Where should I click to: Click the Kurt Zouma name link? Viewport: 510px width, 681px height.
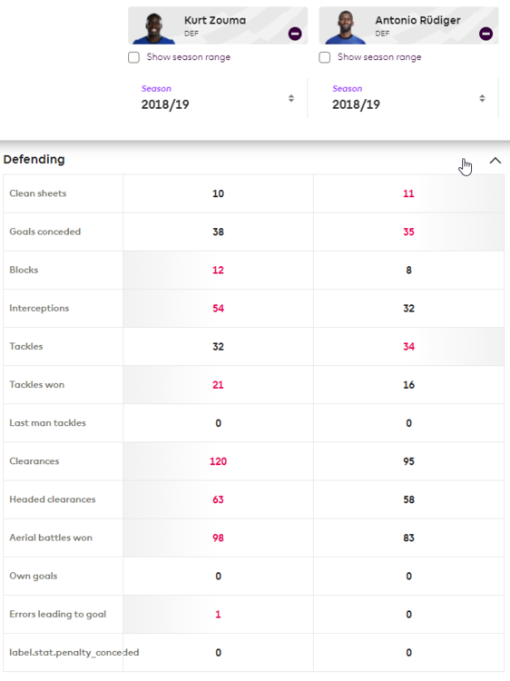coord(215,20)
